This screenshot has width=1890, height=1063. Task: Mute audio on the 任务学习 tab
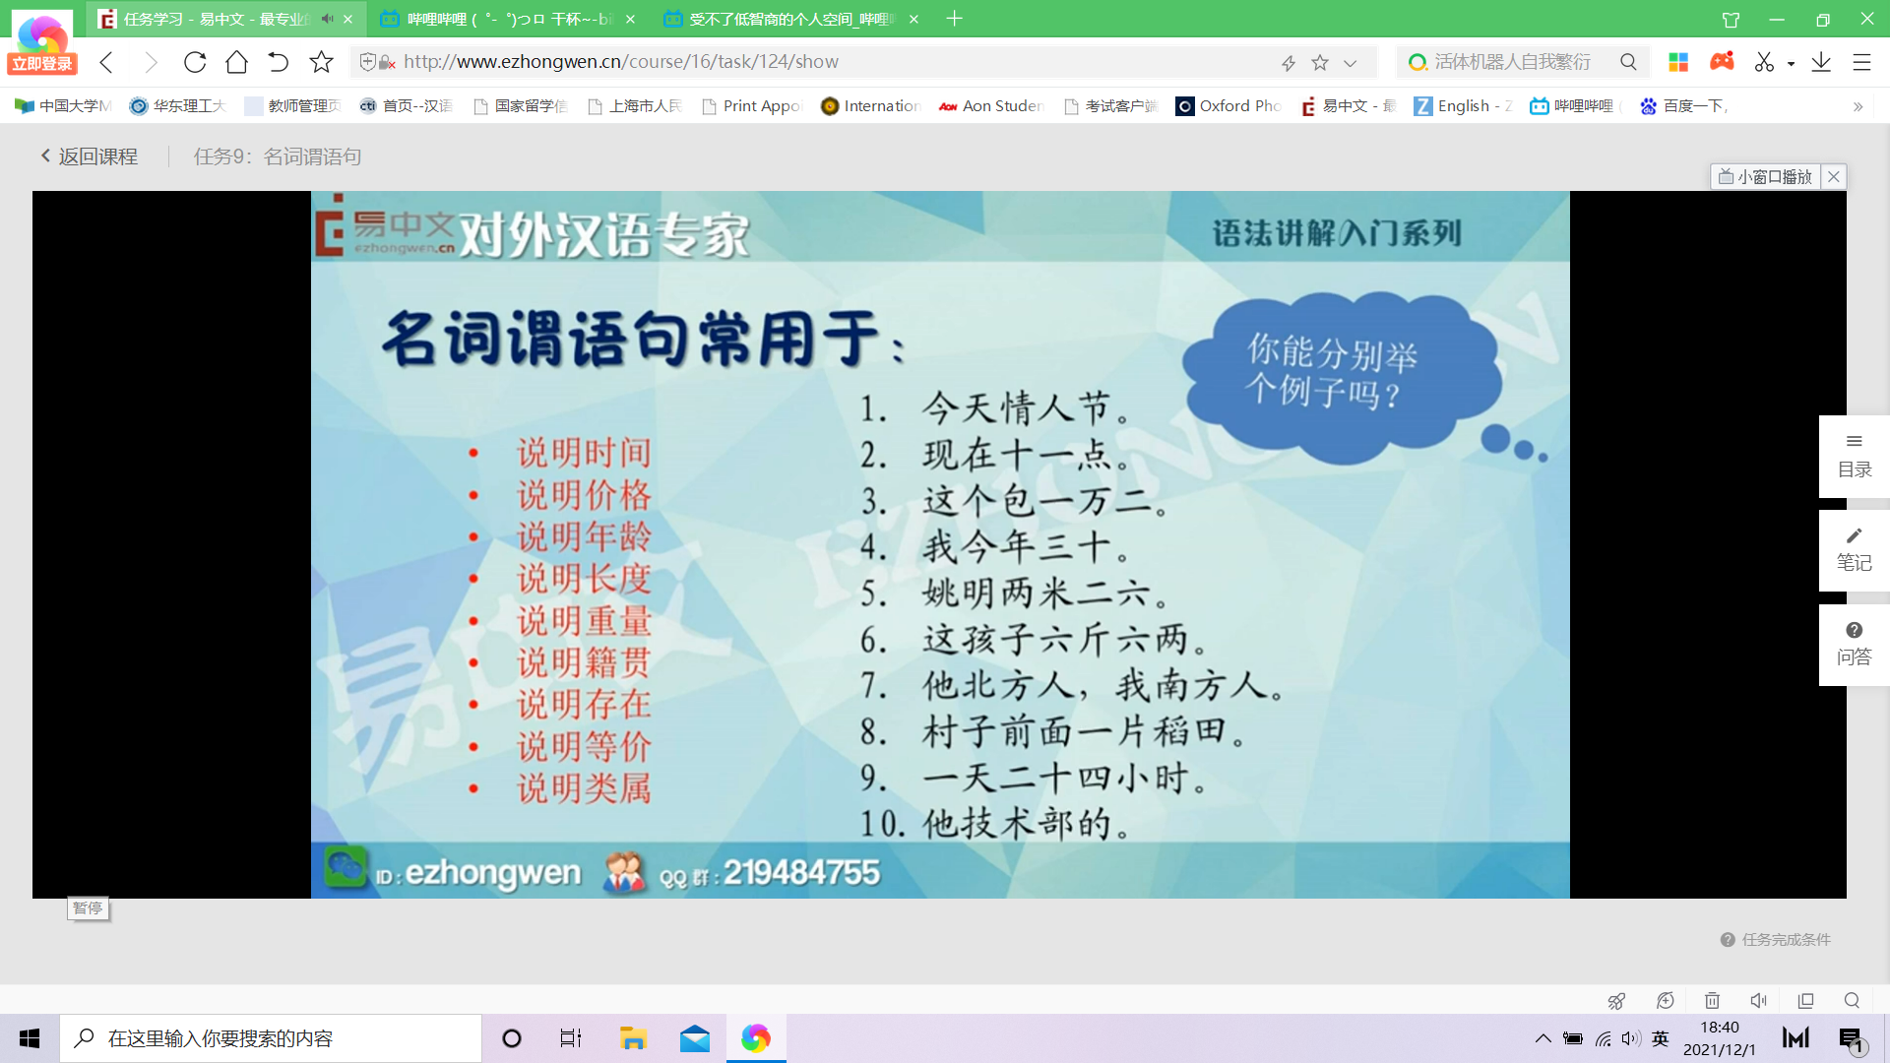pyautogui.click(x=328, y=19)
